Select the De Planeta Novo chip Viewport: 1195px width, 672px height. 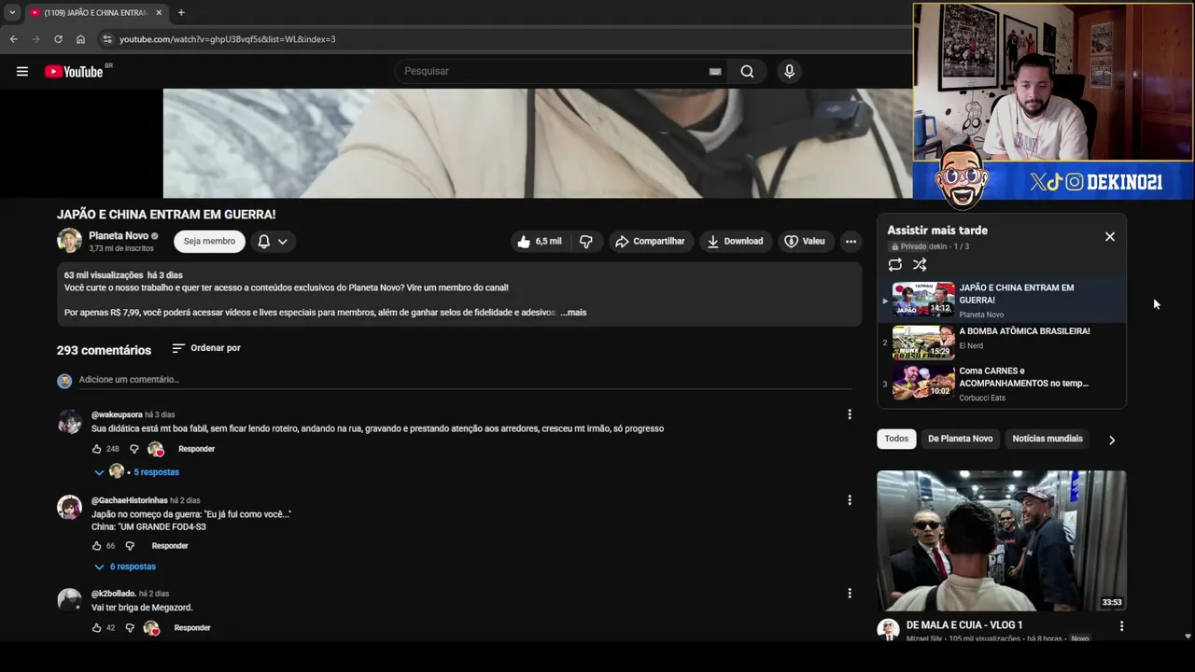coord(960,439)
